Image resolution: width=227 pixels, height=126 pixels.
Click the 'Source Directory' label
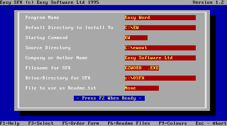48,48
